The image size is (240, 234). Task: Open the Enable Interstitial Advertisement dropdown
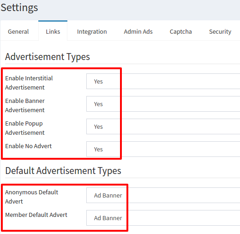(163, 81)
